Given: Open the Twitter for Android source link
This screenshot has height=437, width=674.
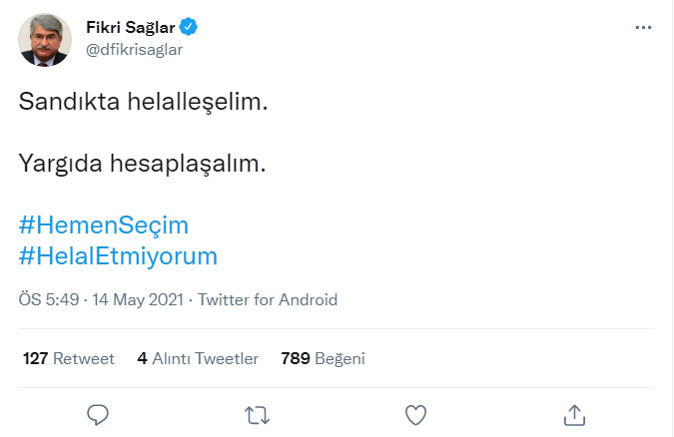Looking at the screenshot, I should click(268, 299).
